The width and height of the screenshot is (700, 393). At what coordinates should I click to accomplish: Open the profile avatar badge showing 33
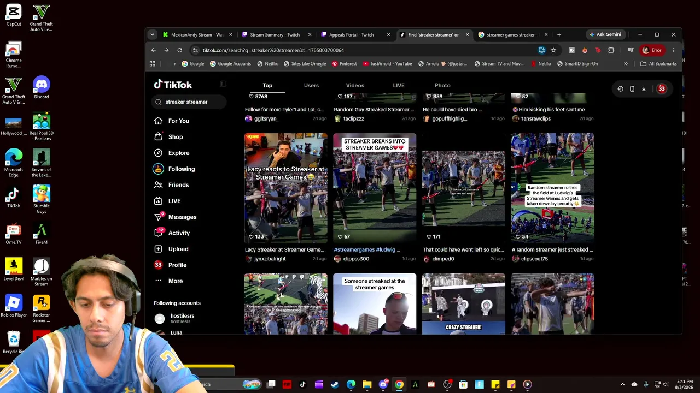[x=662, y=88]
